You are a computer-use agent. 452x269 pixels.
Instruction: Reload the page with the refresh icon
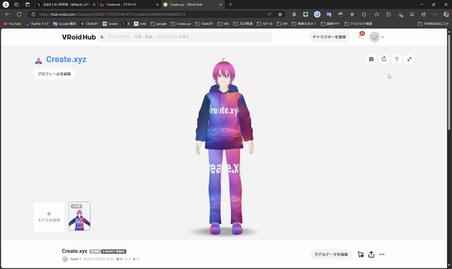(19, 14)
